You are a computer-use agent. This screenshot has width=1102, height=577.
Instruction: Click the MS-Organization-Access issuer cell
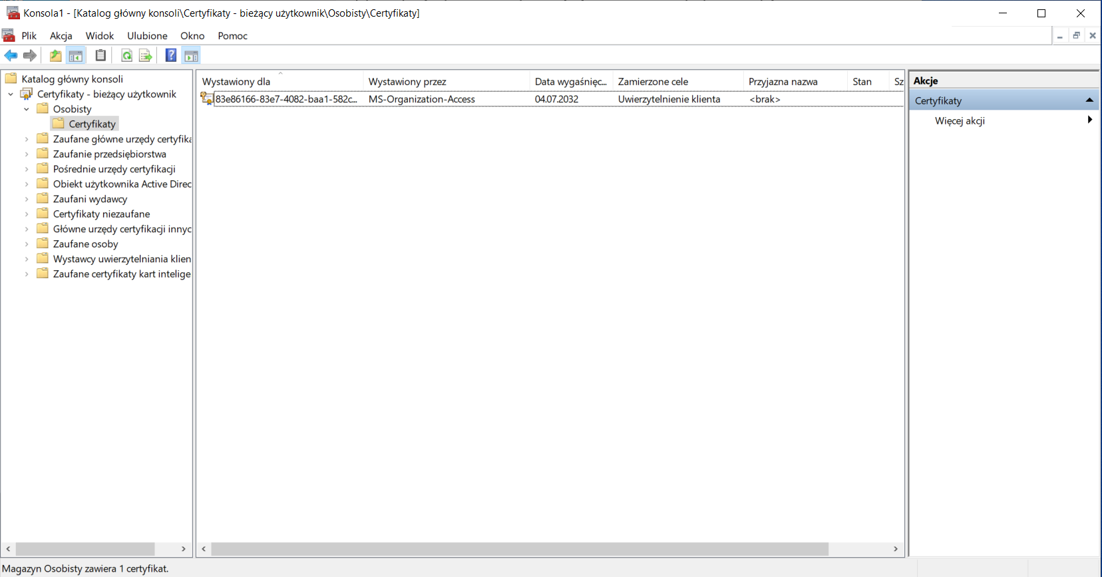422,99
